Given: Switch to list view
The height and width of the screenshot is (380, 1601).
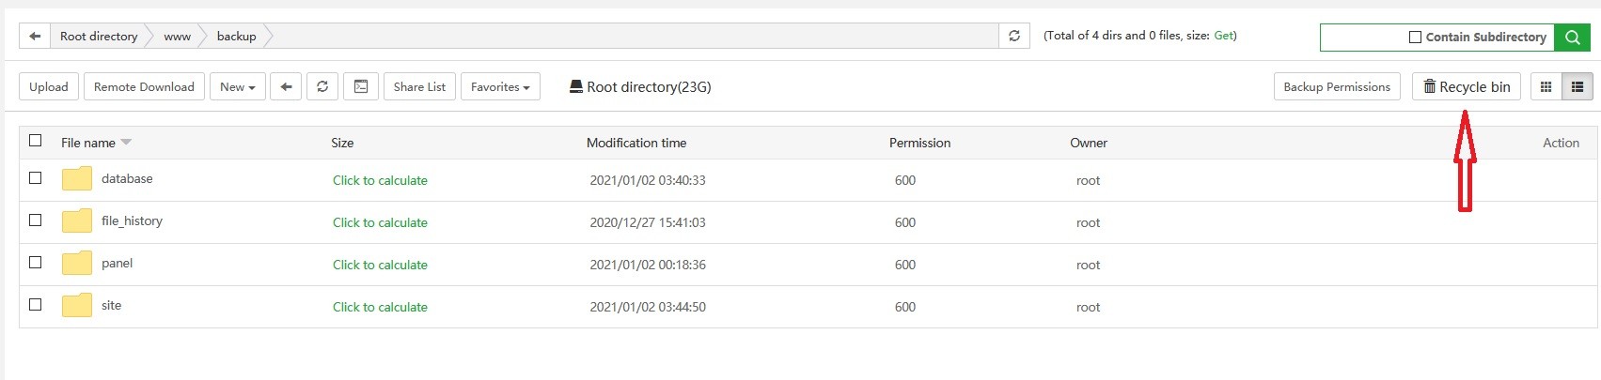Looking at the screenshot, I should [x=1577, y=87].
